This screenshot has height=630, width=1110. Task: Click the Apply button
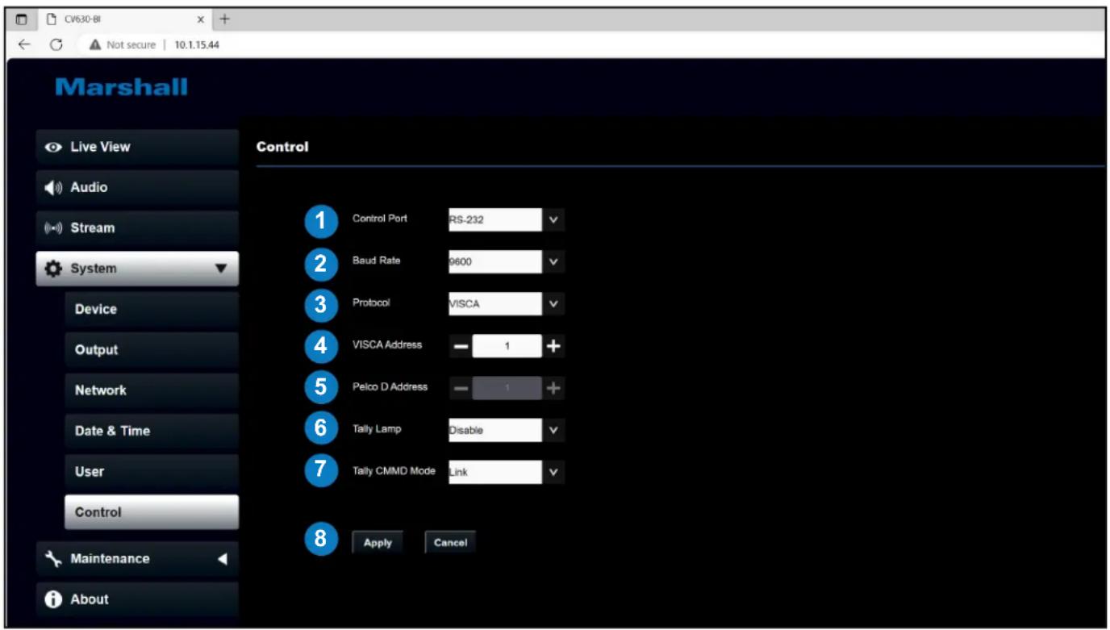378,543
